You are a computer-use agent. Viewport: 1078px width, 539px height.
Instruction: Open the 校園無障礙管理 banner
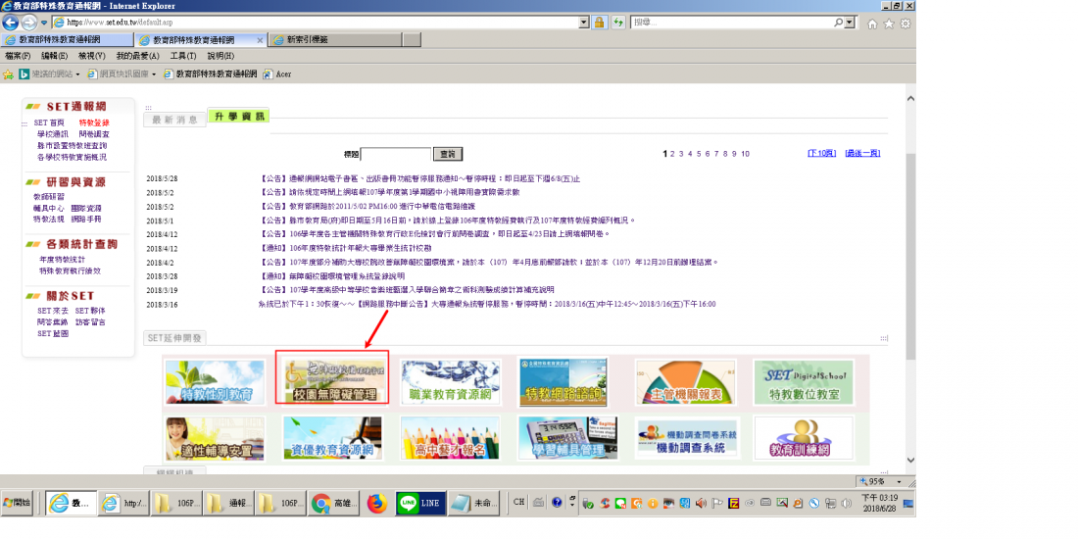[x=333, y=382]
